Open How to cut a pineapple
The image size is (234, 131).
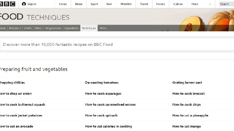click(190, 116)
